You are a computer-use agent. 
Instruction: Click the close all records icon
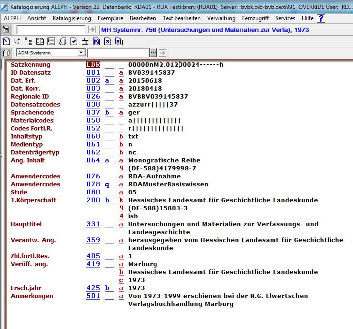coord(119,41)
